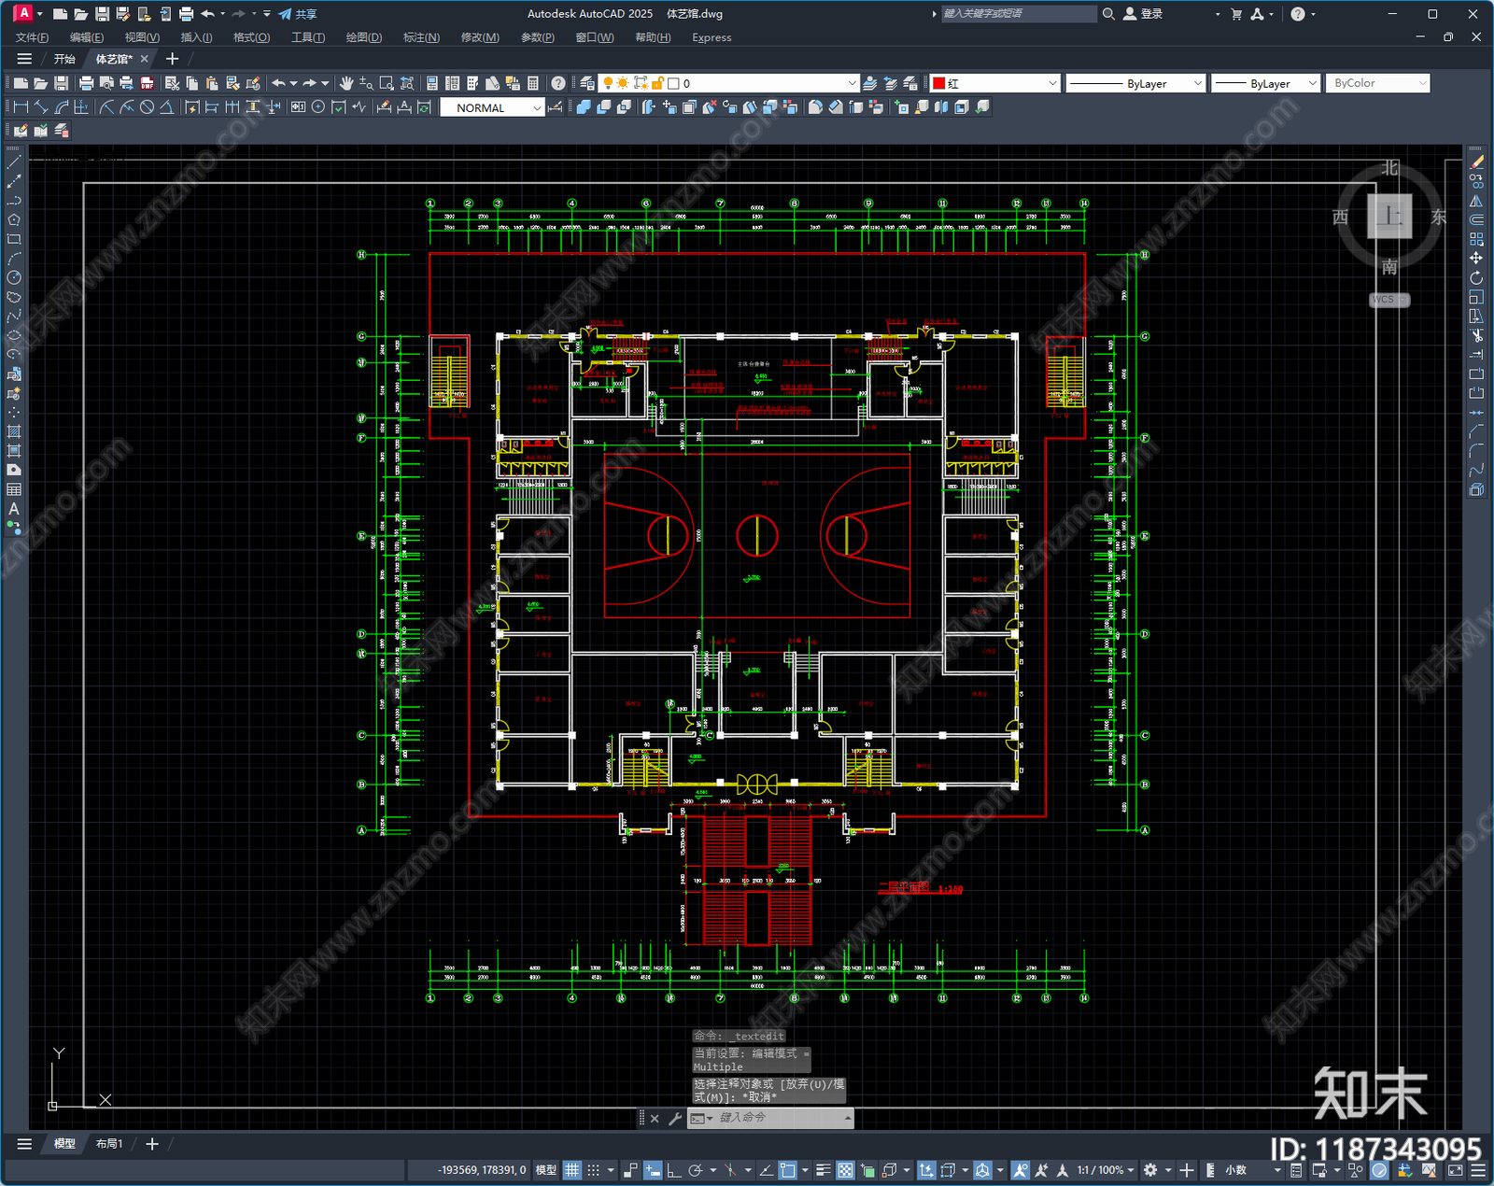Open the help question-mark icon in the toolbar

(x=558, y=83)
